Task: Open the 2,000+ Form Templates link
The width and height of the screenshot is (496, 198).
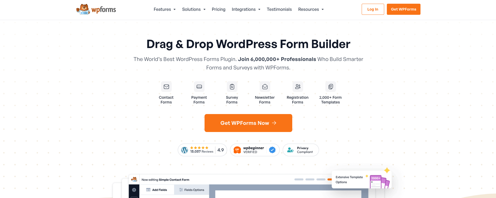Action: [x=330, y=100]
